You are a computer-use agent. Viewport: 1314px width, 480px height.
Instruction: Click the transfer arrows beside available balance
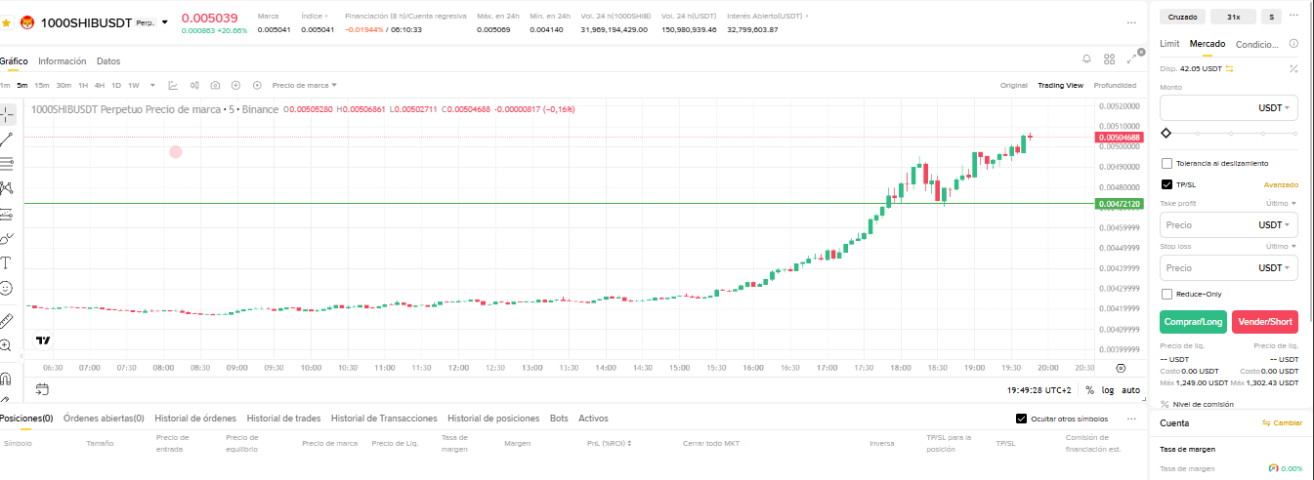[x=1230, y=68]
